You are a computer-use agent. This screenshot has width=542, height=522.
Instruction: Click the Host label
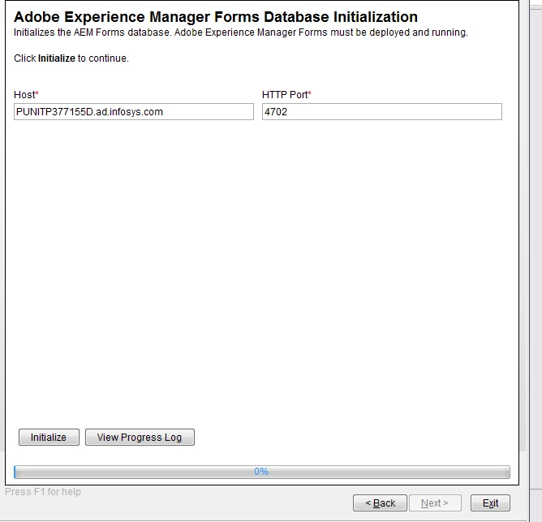tap(26, 95)
